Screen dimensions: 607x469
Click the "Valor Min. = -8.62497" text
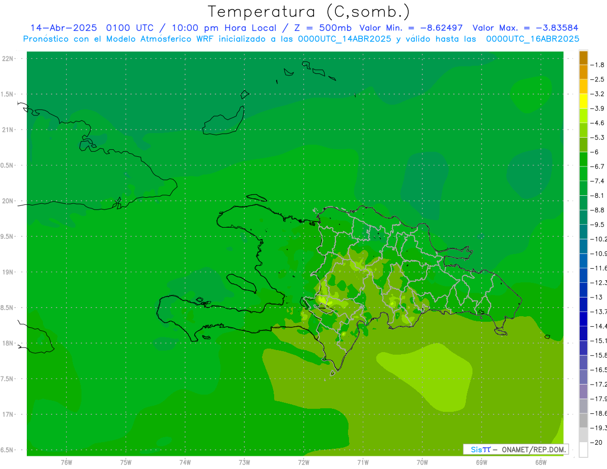tap(411, 28)
